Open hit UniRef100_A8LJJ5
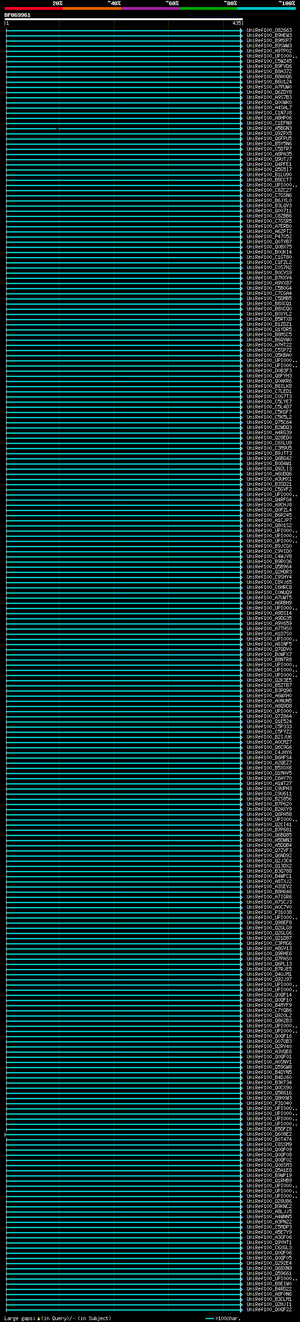Screen dimensions: 300x1322 point(269,1211)
